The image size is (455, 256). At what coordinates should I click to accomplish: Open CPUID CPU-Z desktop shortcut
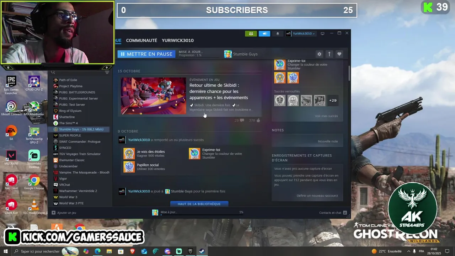pos(34,84)
